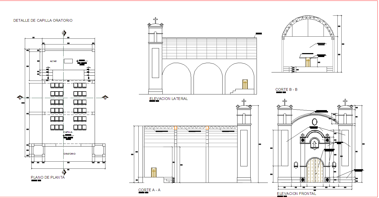
Task: Select the ORATORIO label text
Action: 69,154
